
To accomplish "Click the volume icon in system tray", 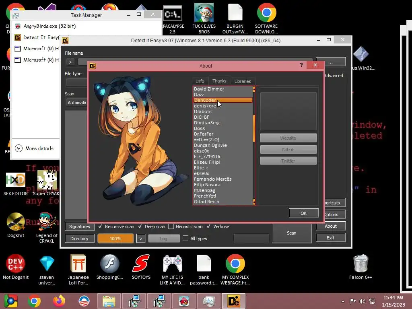I will (x=363, y=301).
